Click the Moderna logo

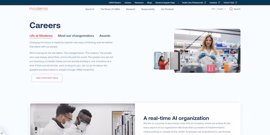(38, 9)
